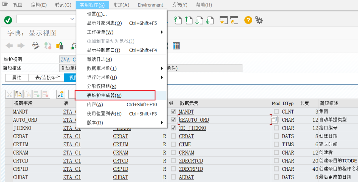Create new session window icon with star
Viewport: 358px width, 182px height.
[223, 20]
